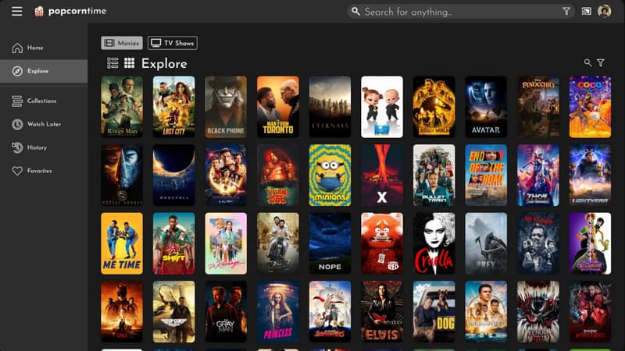Open History in sidebar
The width and height of the screenshot is (625, 351).
pos(44,147)
